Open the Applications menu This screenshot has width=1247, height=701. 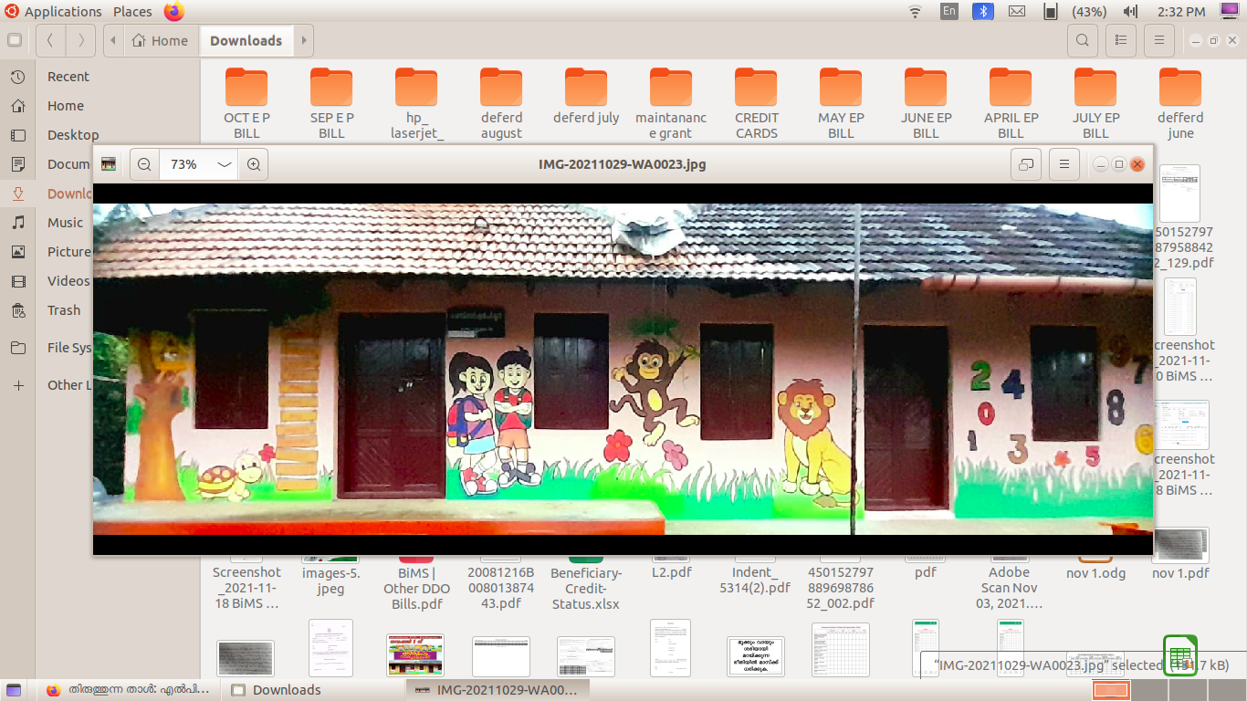point(53,12)
